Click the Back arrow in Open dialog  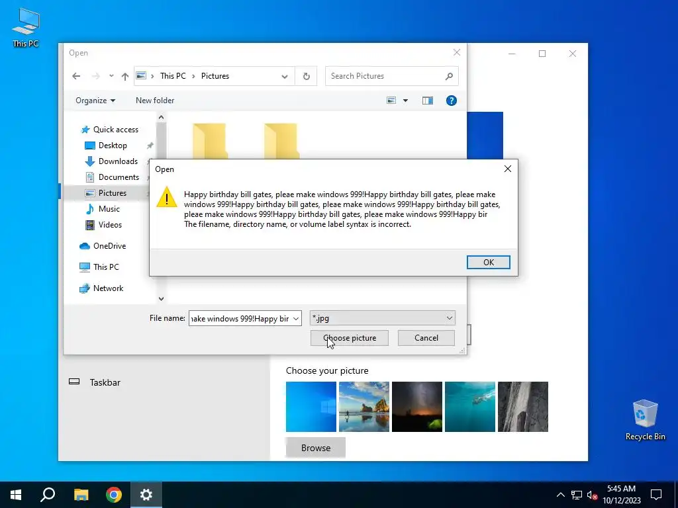click(76, 76)
